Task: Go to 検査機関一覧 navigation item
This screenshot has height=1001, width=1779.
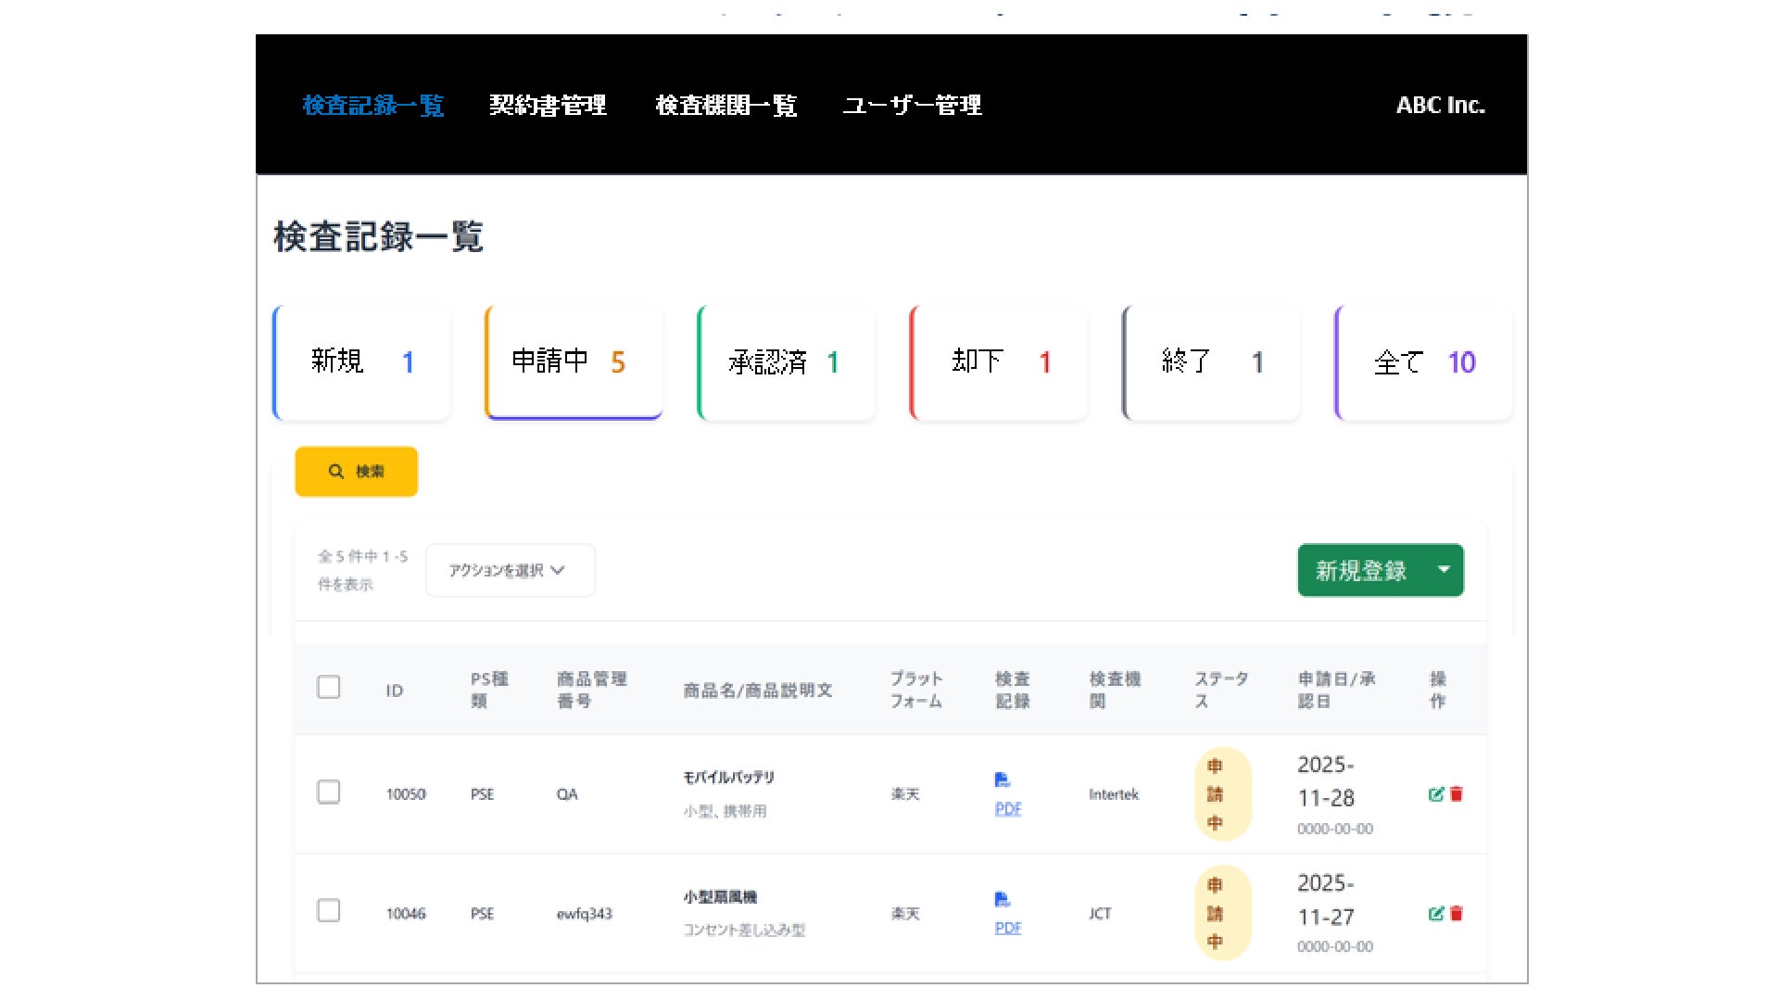Action: pyautogui.click(x=725, y=106)
